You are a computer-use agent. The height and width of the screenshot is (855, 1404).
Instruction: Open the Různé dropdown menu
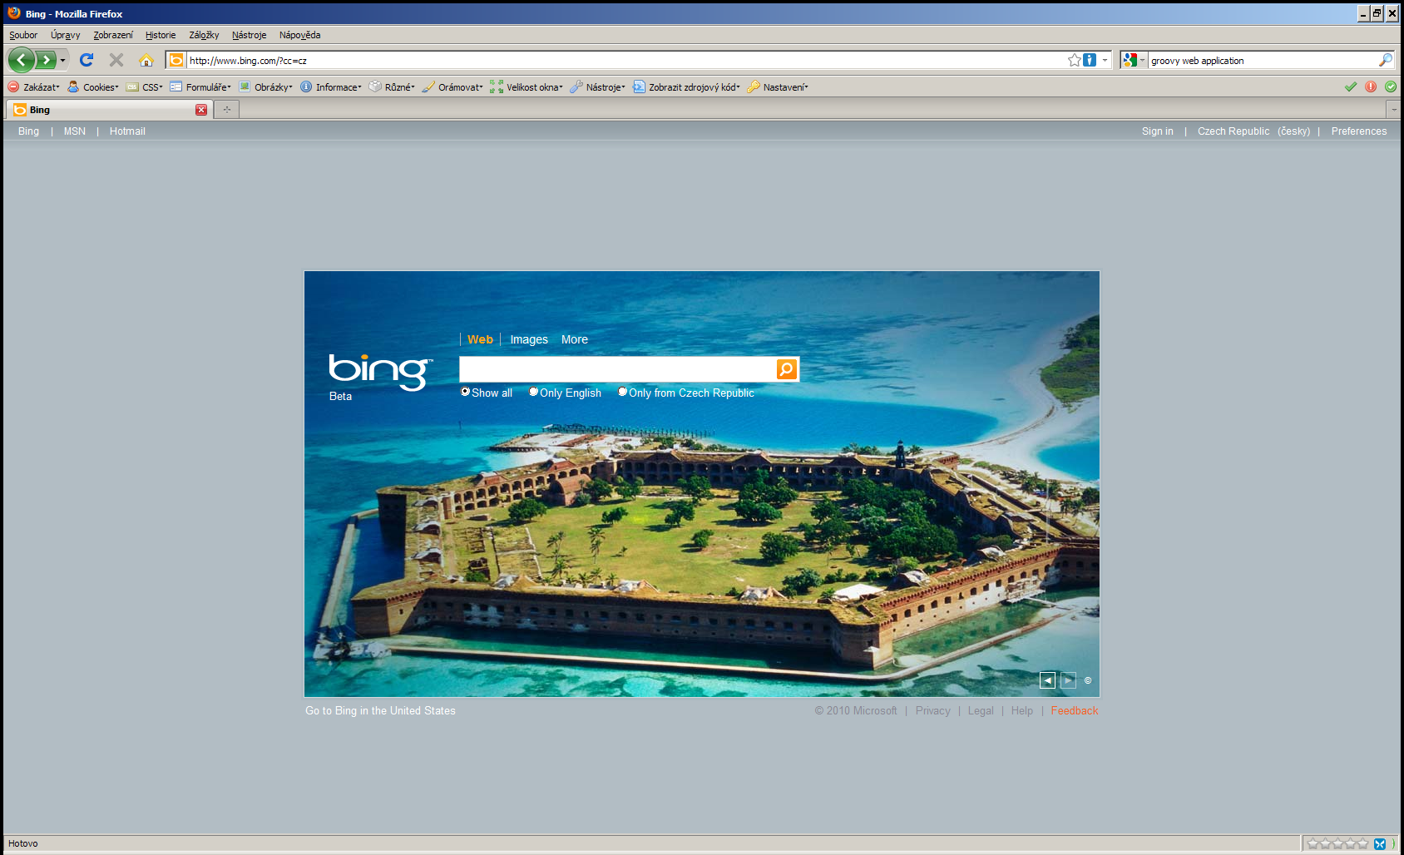point(393,86)
